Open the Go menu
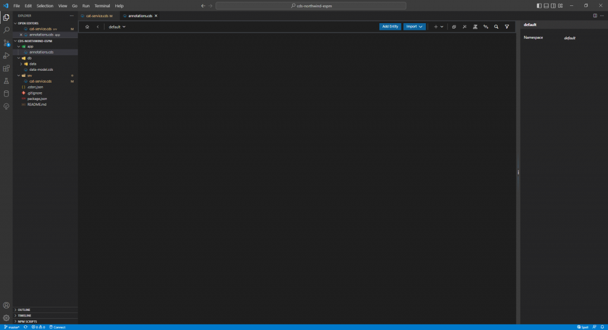The image size is (608, 330). [75, 6]
